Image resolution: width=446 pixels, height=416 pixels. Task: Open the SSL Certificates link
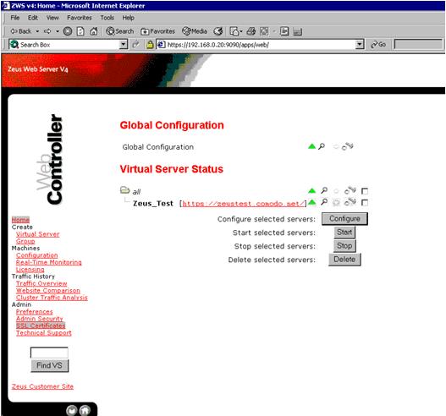pos(41,326)
